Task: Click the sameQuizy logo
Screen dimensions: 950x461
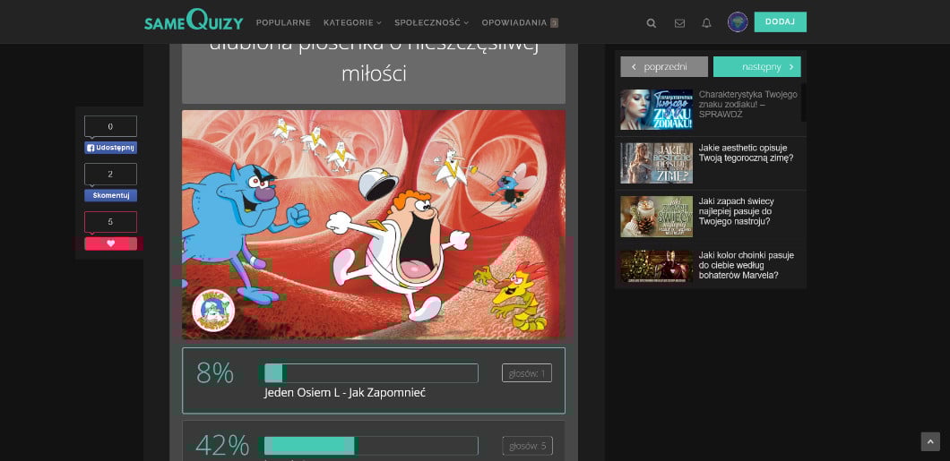Action: click(x=194, y=21)
